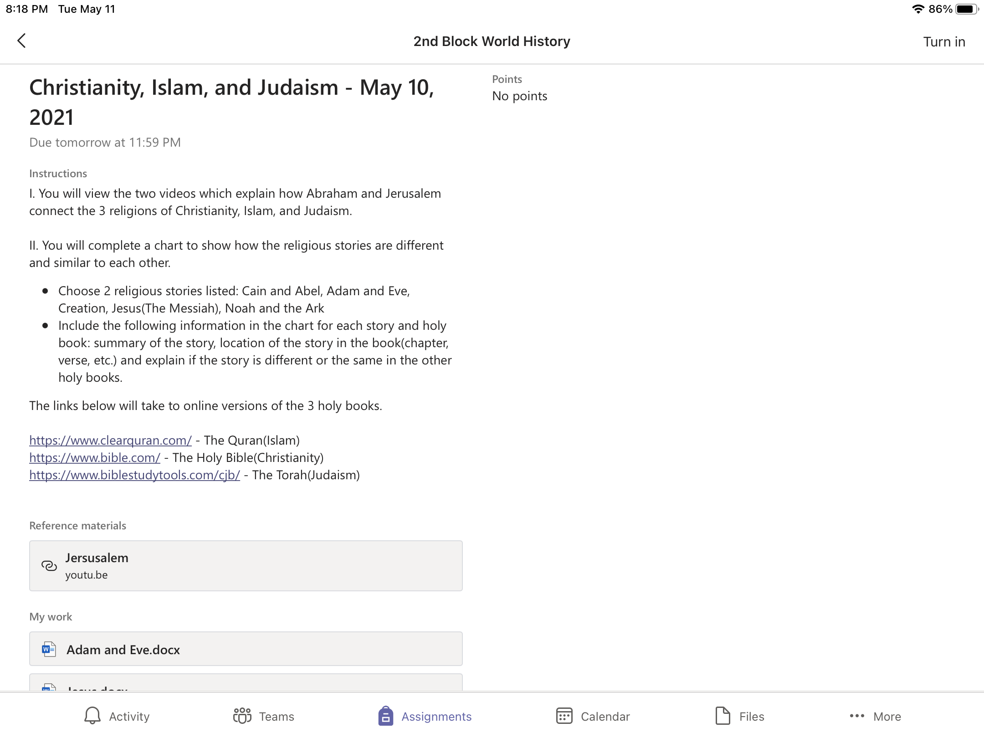This screenshot has height=738, width=984.
Task: Tap the More ellipsis icon
Action: [x=857, y=716]
